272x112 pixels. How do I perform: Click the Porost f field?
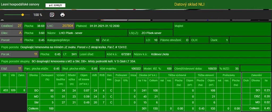coord(11,40)
